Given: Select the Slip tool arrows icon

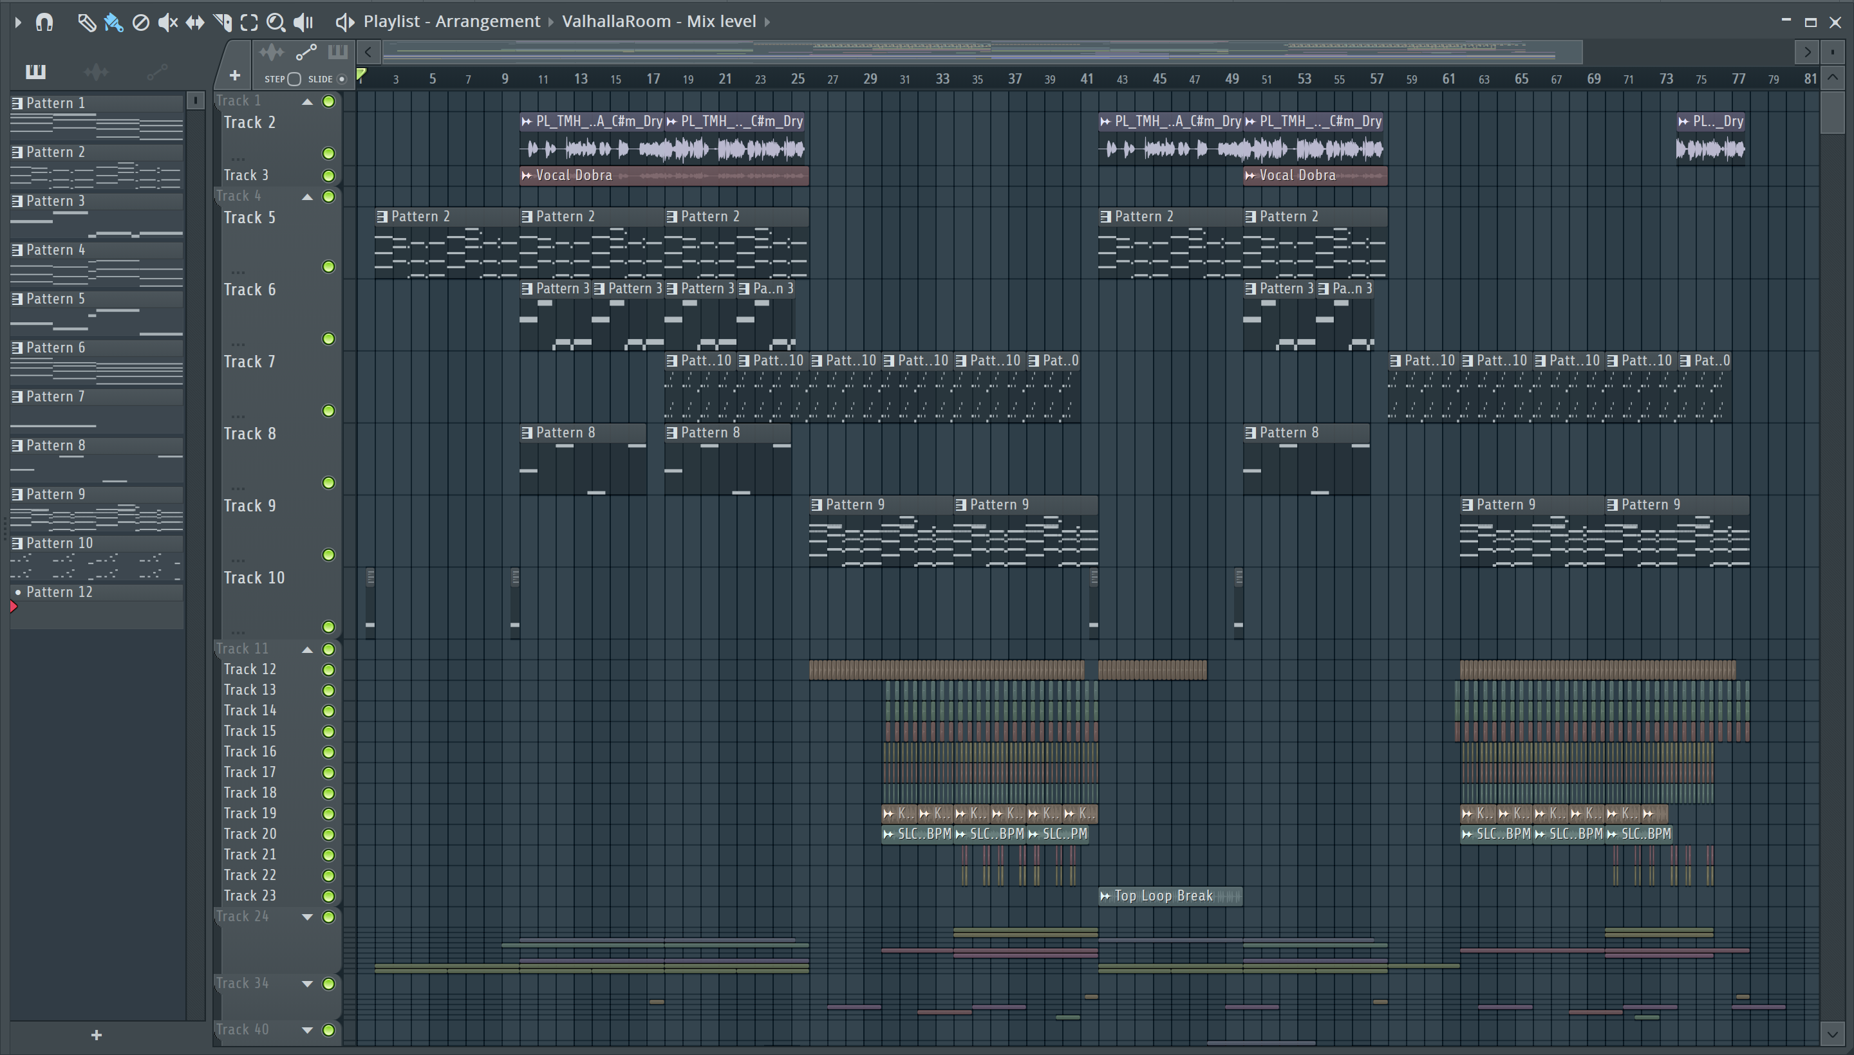Looking at the screenshot, I should [194, 23].
